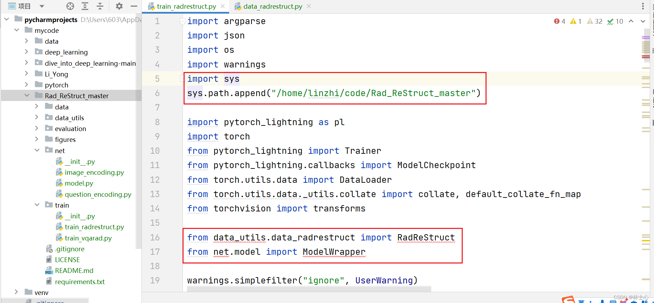The width and height of the screenshot is (654, 303).
Task: Click default_collate_fn_map on line 13
Action: click(x=523, y=194)
